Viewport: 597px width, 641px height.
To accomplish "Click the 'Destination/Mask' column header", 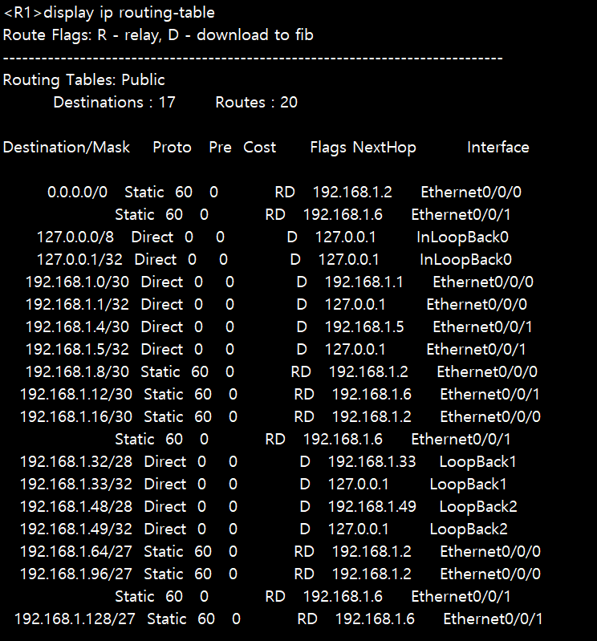I will click(x=67, y=147).
